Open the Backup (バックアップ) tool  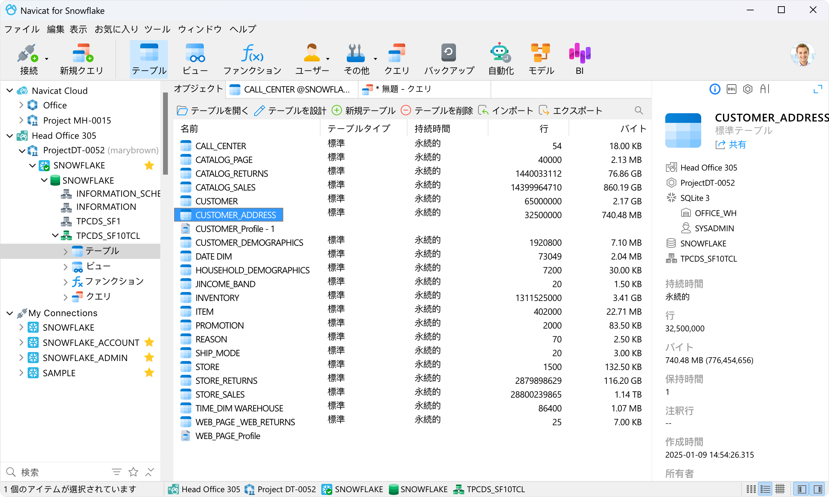click(449, 59)
